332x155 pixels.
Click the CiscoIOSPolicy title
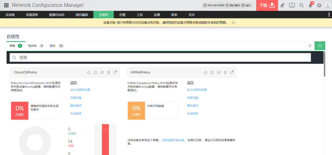pyautogui.click(x=26, y=72)
